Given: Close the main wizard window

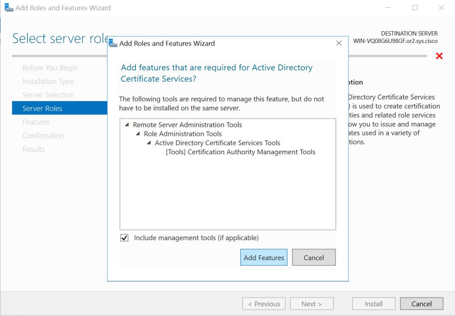Looking at the screenshot, I should (441, 8).
